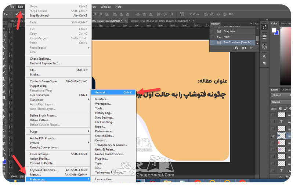Screen dimensions: 293x186
Task: Open the Window menu
Action: coord(106,7)
